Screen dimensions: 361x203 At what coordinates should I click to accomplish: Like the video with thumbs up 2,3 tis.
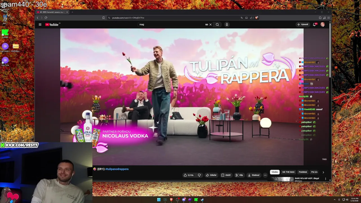click(x=189, y=175)
